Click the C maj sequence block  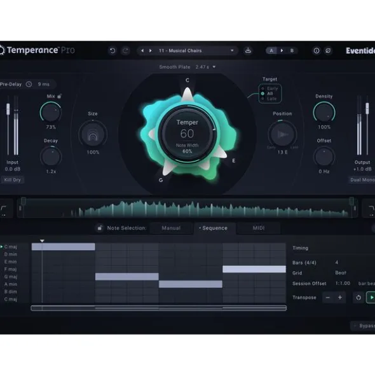coord(64,247)
